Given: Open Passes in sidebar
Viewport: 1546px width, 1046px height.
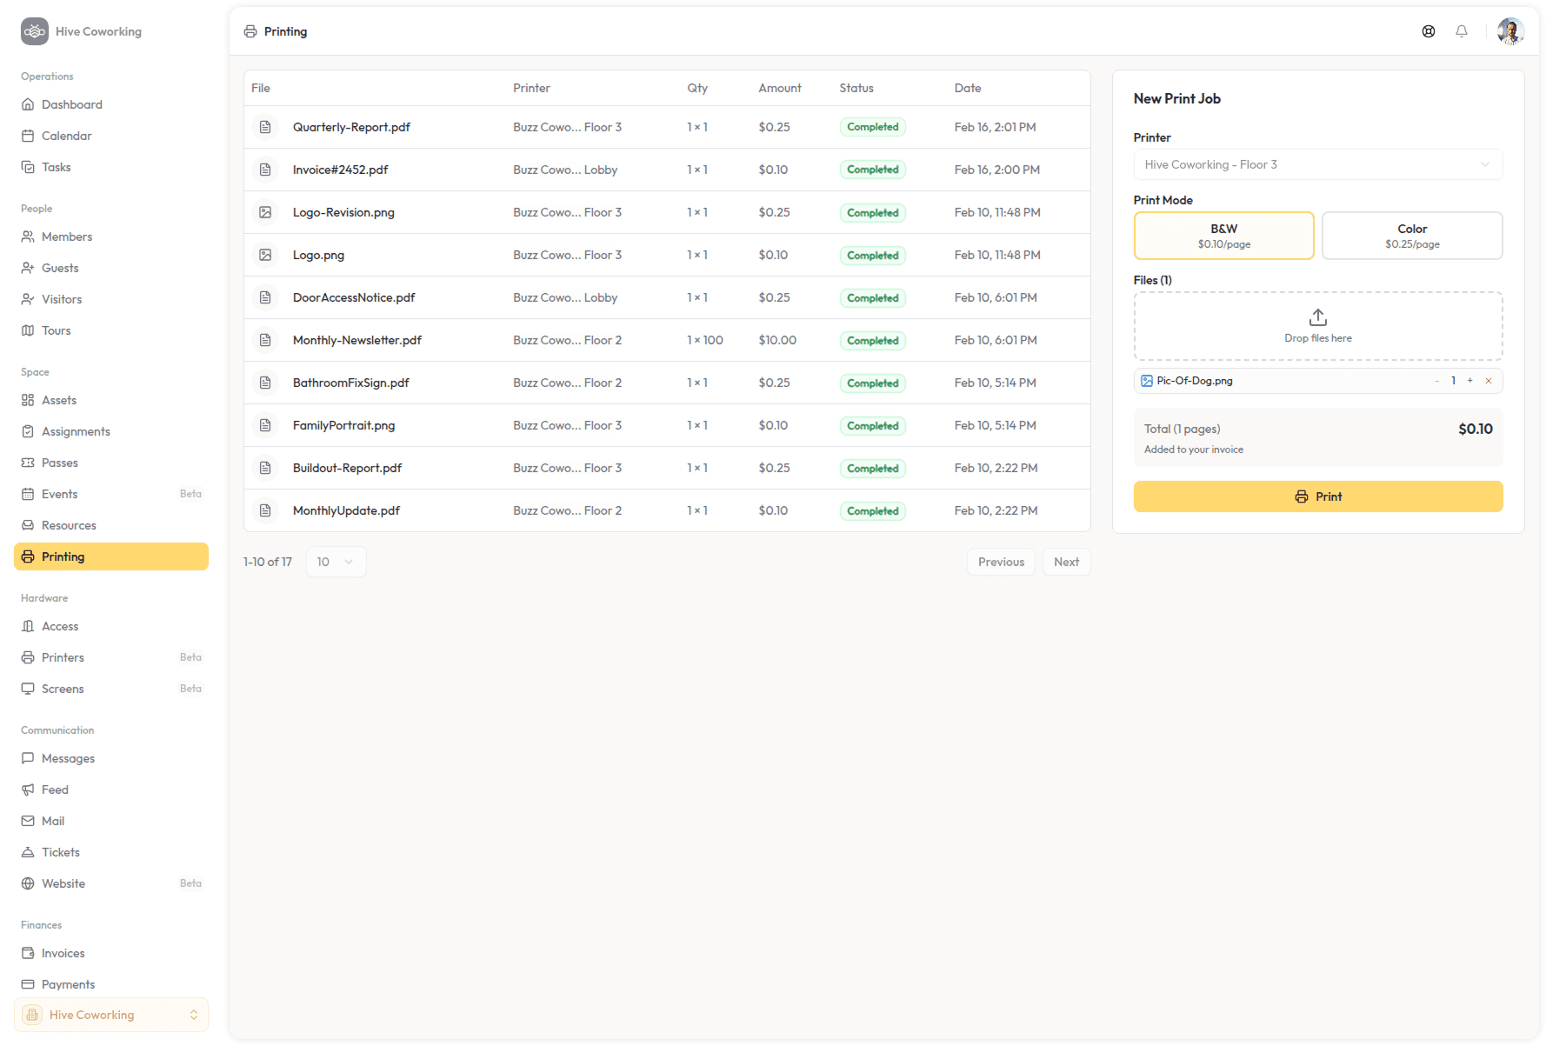Looking at the screenshot, I should point(111,463).
